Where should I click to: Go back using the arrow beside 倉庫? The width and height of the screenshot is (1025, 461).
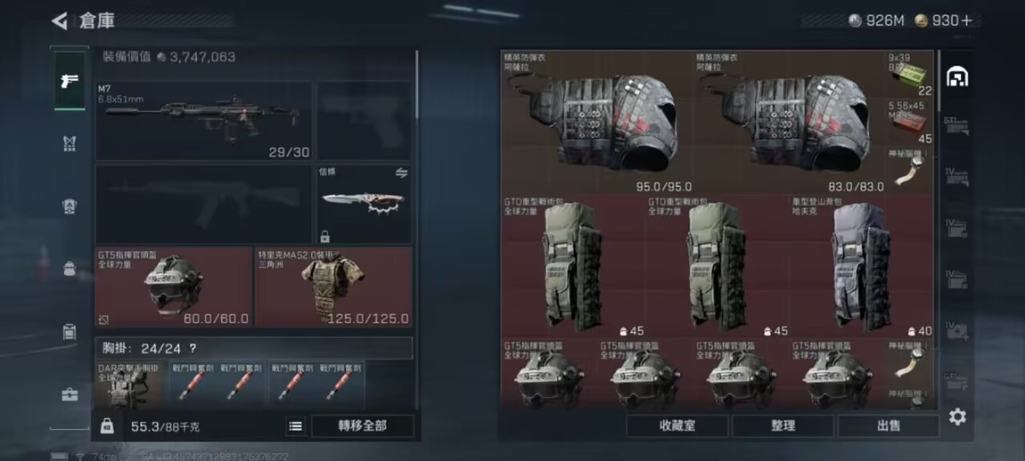point(60,20)
